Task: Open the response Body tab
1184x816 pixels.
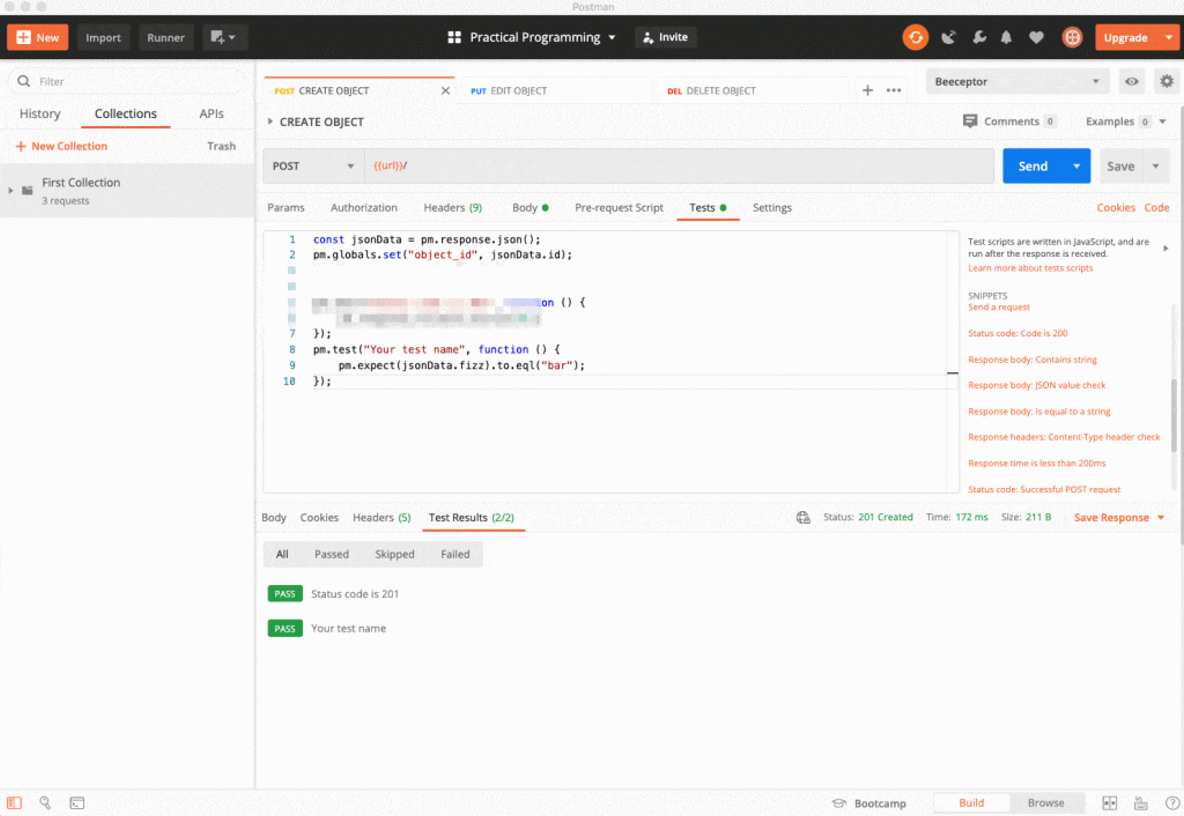Action: [x=273, y=517]
